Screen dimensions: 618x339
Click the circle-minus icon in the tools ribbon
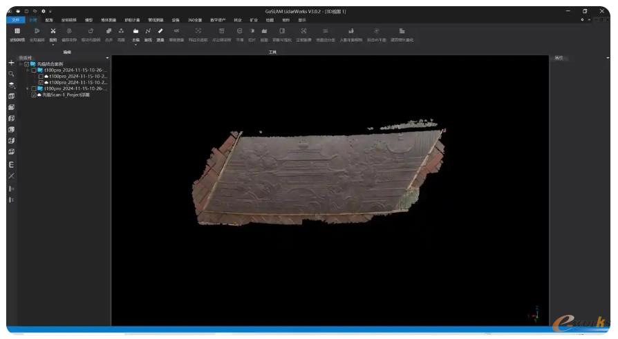(x=239, y=30)
